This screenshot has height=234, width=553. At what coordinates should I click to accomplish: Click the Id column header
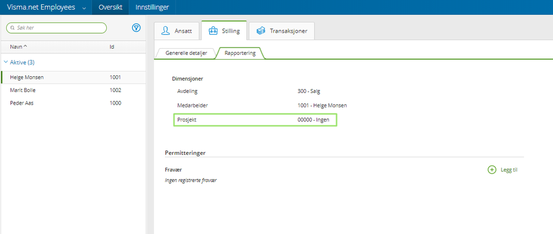point(112,47)
